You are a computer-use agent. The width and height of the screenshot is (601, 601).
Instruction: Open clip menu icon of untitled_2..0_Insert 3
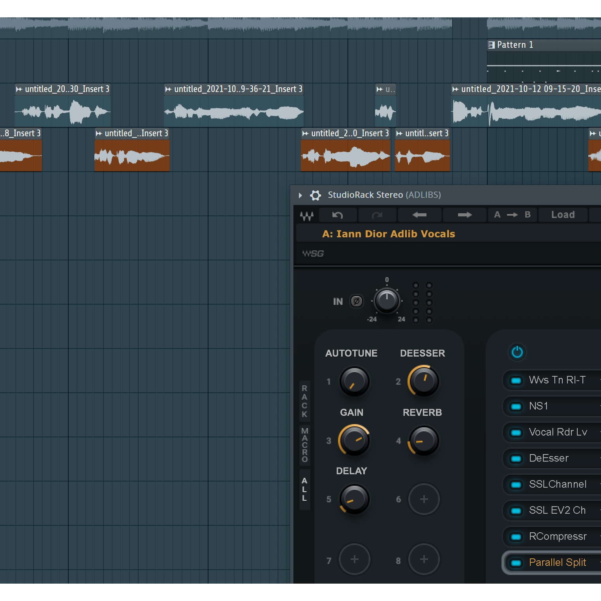click(305, 133)
